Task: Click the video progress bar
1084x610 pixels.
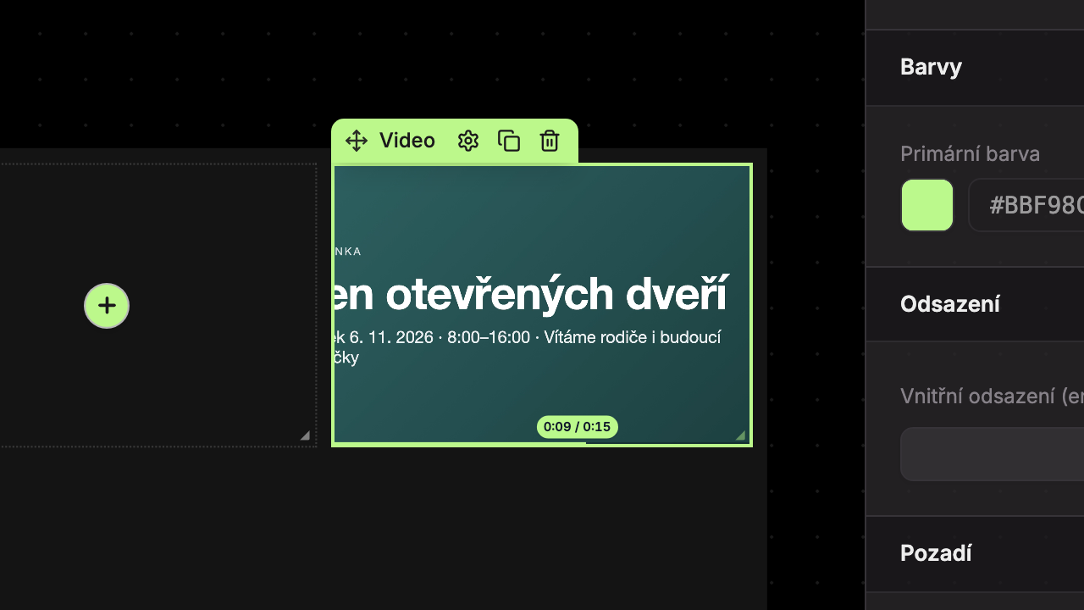Action: (x=542, y=442)
